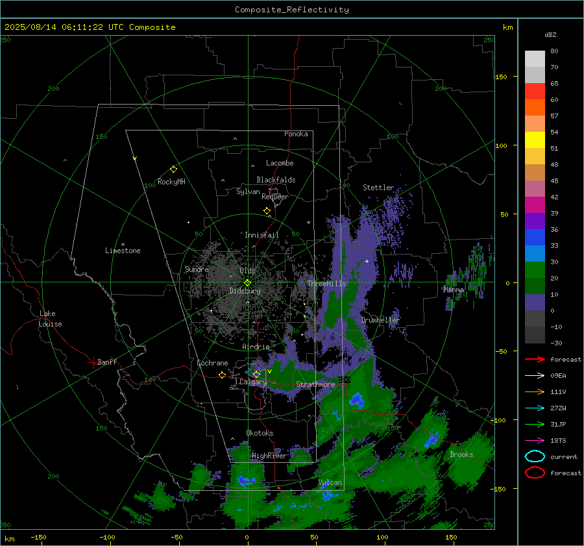Click the HighRiver city label
Image resolution: width=584 pixels, height=546 pixels.
tap(269, 456)
